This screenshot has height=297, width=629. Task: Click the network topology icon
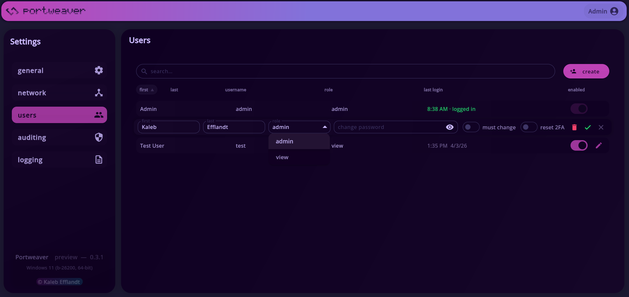99,93
